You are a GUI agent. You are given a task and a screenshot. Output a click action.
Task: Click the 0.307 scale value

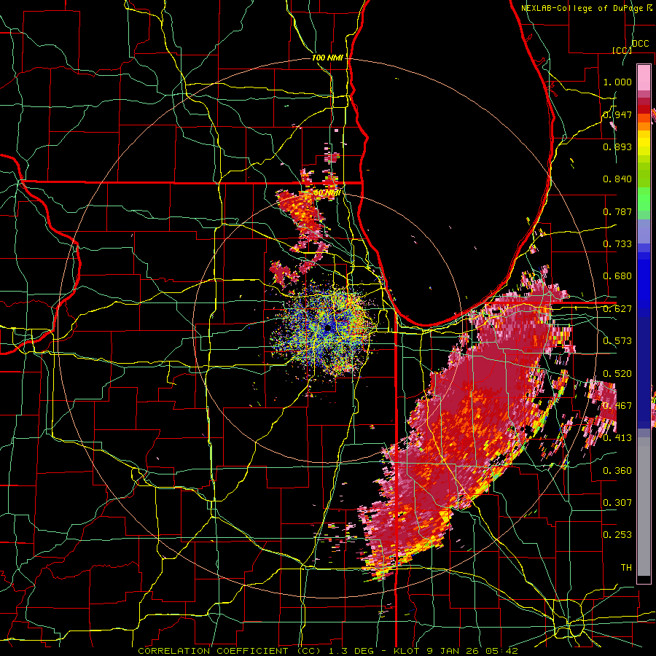[x=617, y=503]
